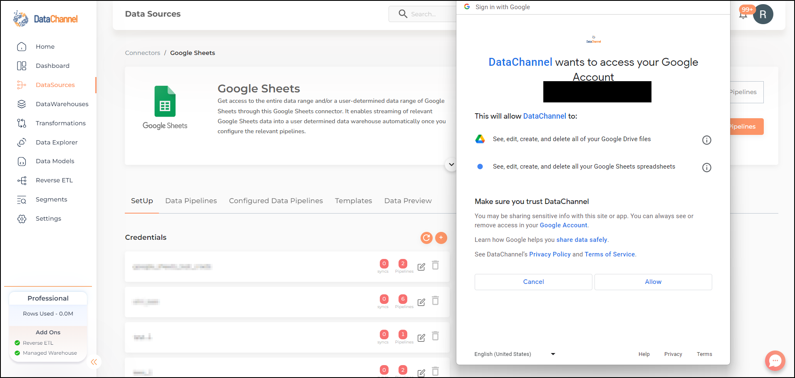795x378 pixels.
Task: Click the outlined Pipelines button
Action: pos(747,92)
